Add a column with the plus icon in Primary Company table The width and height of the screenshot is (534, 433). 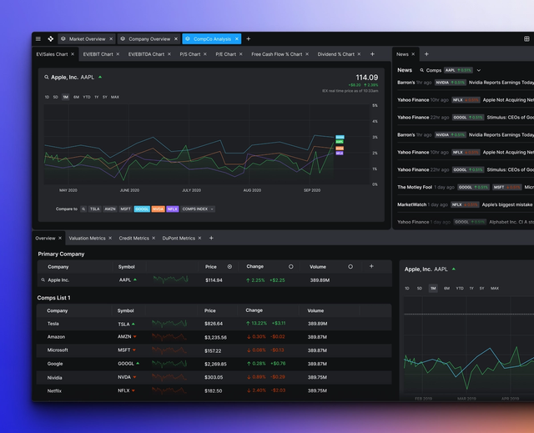coord(371,266)
